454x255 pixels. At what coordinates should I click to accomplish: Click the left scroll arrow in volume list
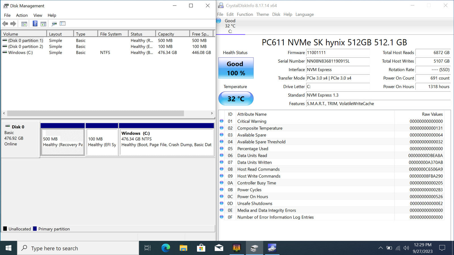4,113
